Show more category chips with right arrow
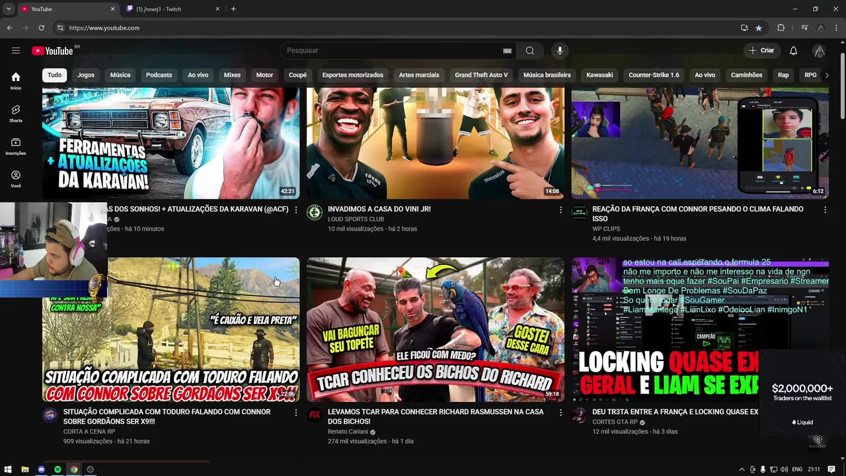 point(827,75)
